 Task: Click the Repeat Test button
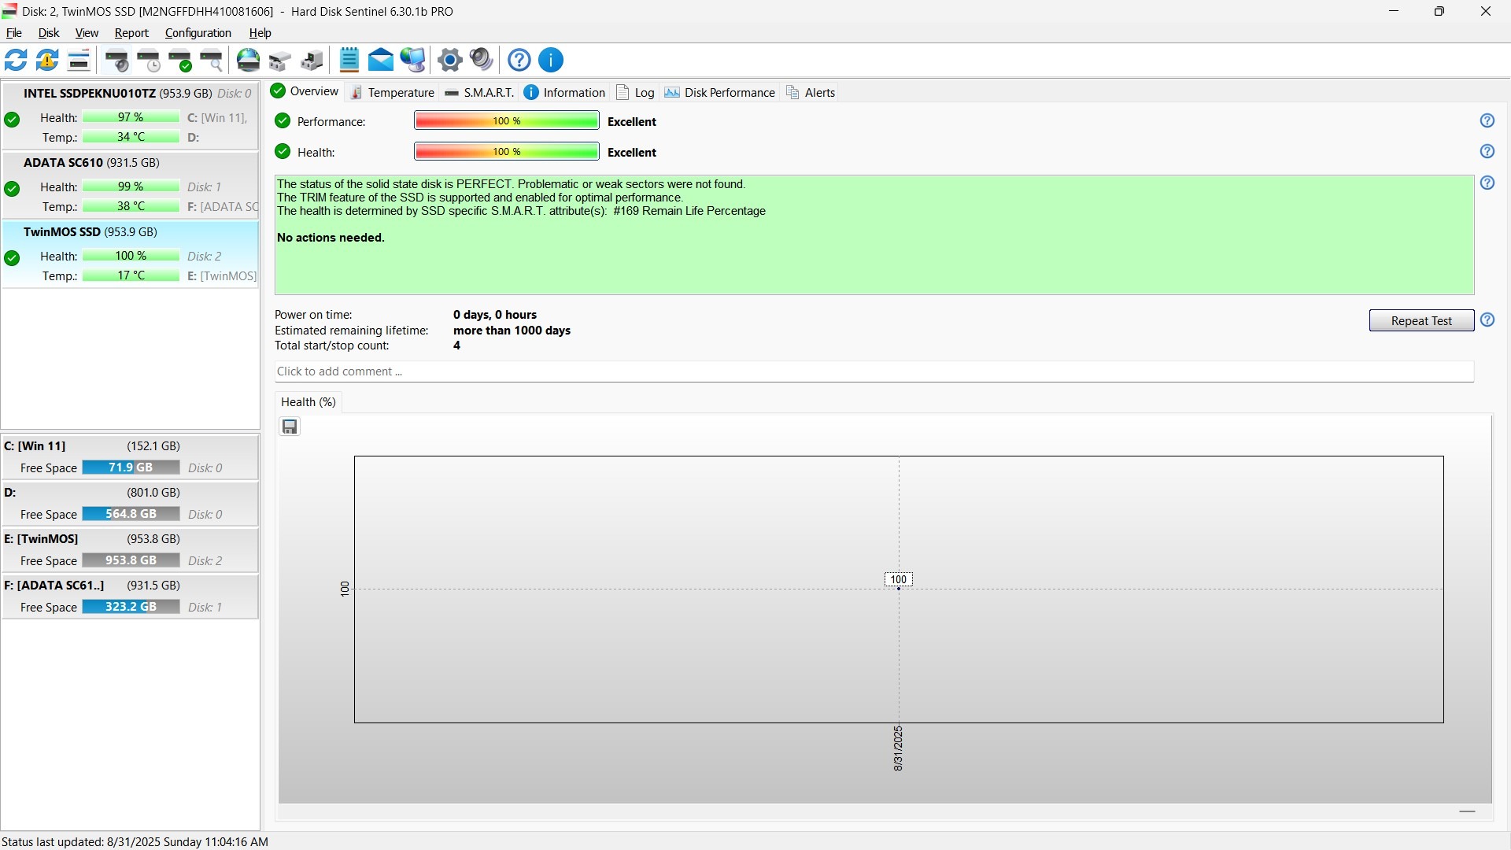(x=1421, y=320)
